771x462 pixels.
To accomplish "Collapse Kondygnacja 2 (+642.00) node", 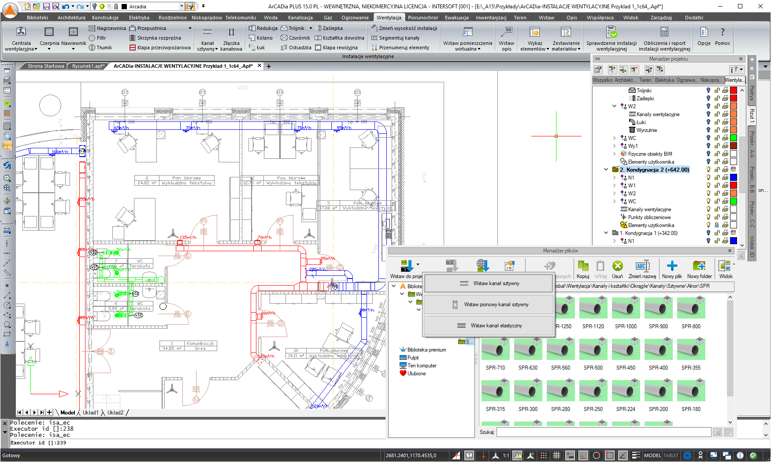I will pos(606,169).
